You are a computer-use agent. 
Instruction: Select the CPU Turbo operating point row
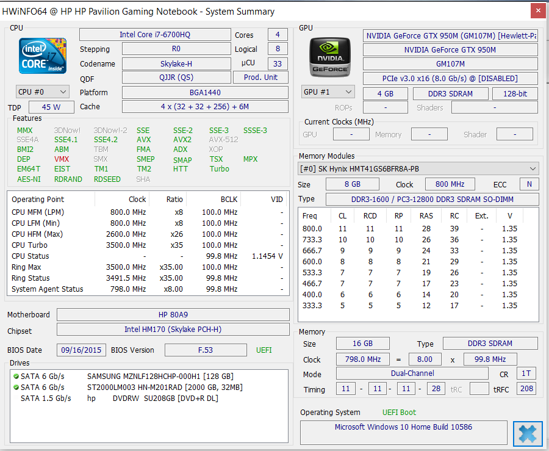point(148,245)
